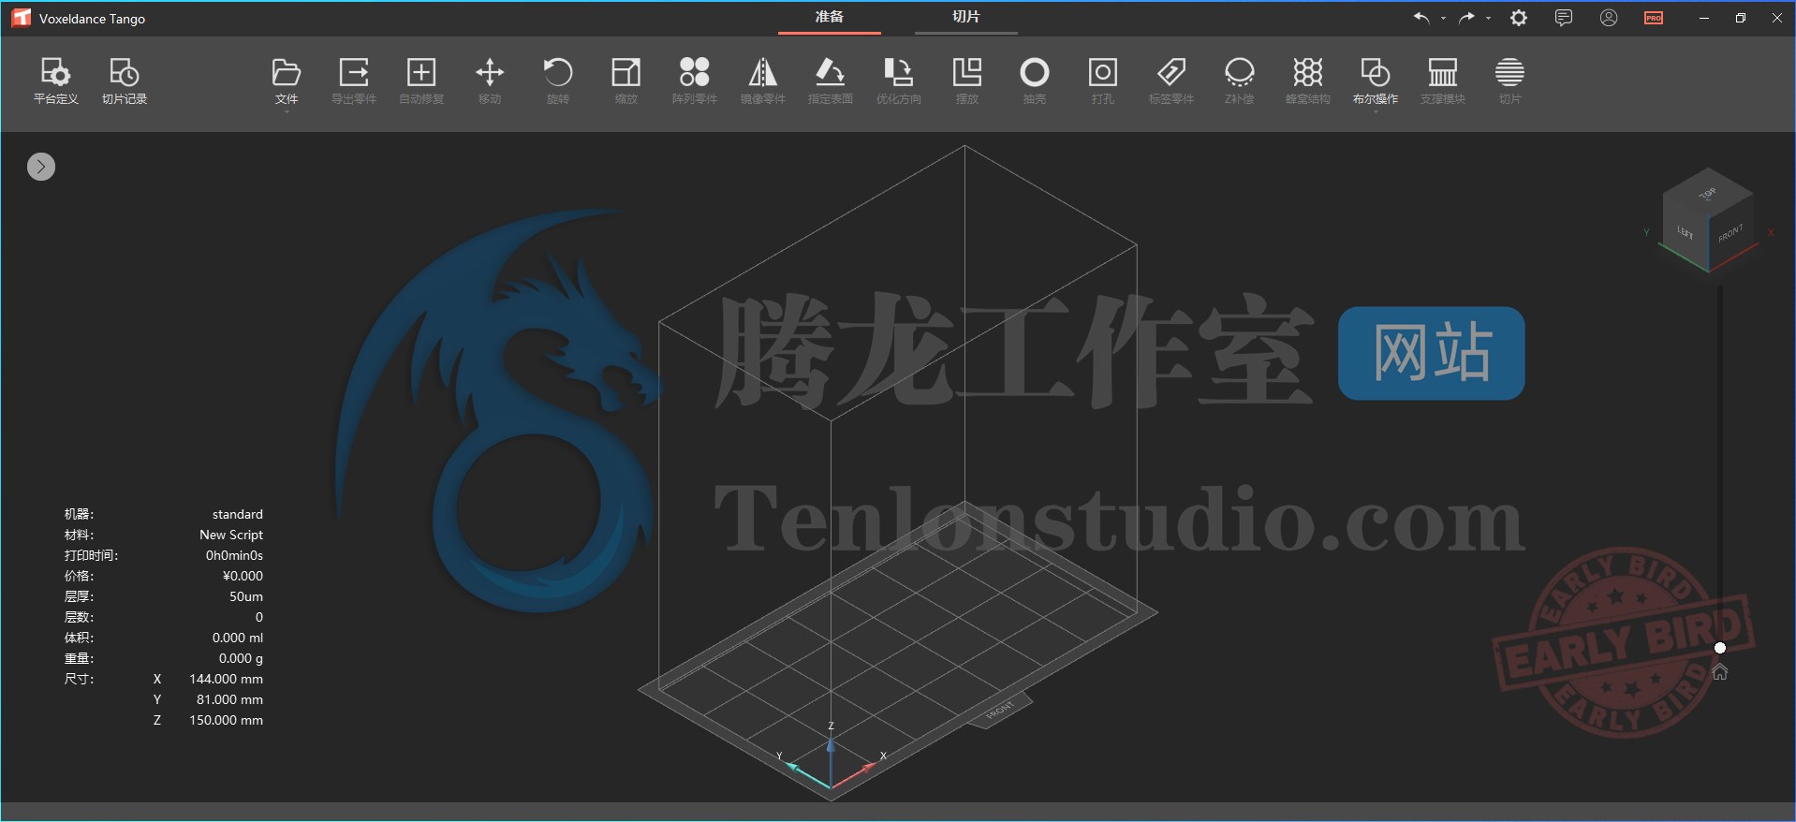Click the PRO badge icon
This screenshot has width=1796, height=822.
(x=1654, y=18)
